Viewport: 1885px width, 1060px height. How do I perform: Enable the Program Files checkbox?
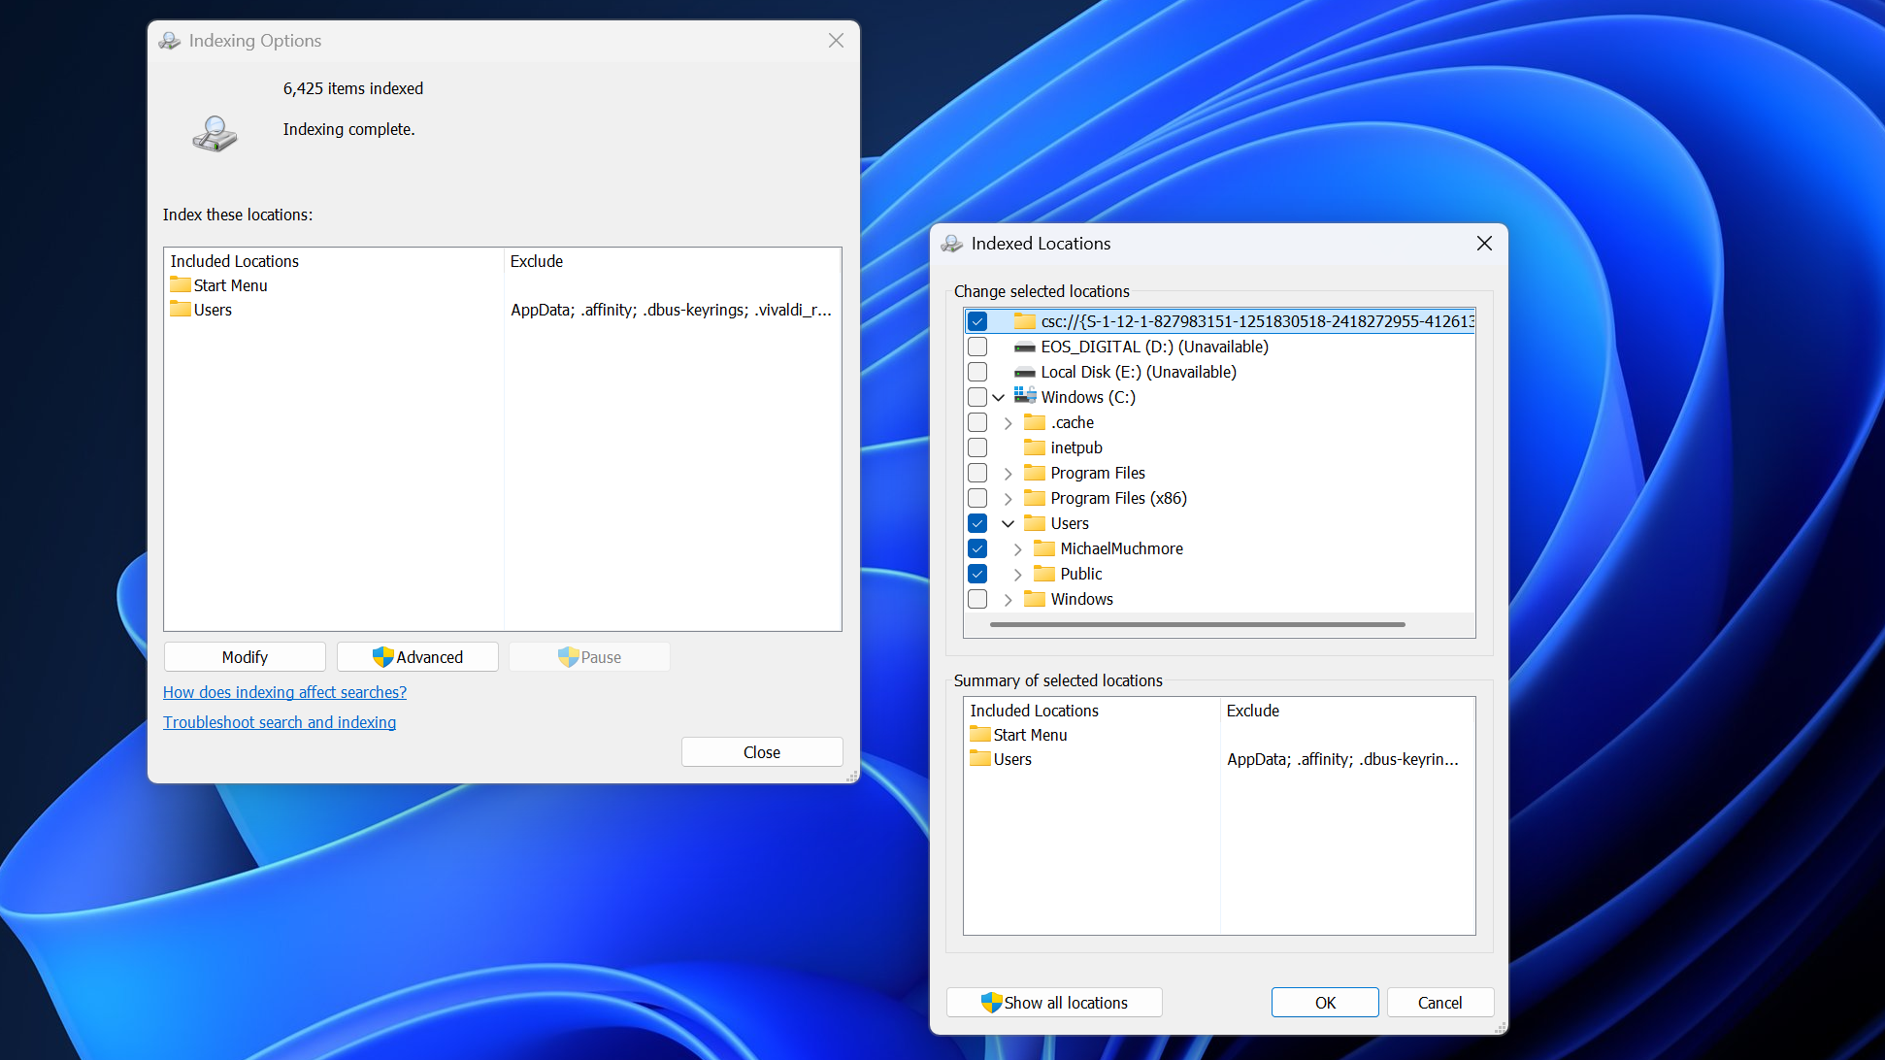coord(977,473)
